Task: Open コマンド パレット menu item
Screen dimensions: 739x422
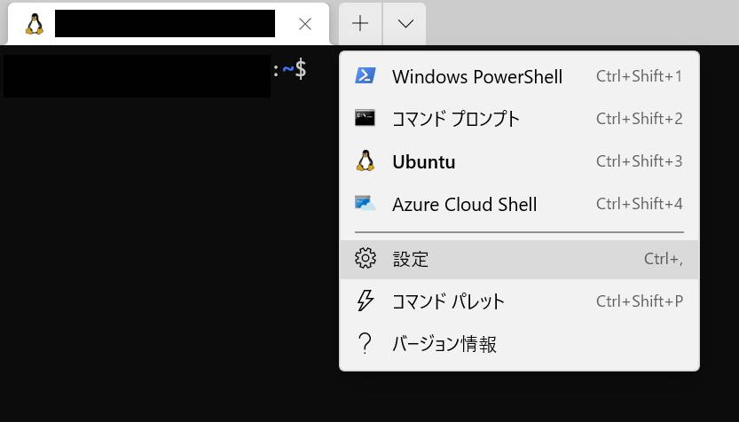Action: pos(449,301)
